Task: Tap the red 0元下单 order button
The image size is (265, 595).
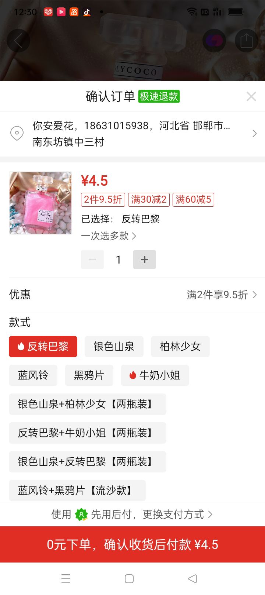Action: [132, 544]
